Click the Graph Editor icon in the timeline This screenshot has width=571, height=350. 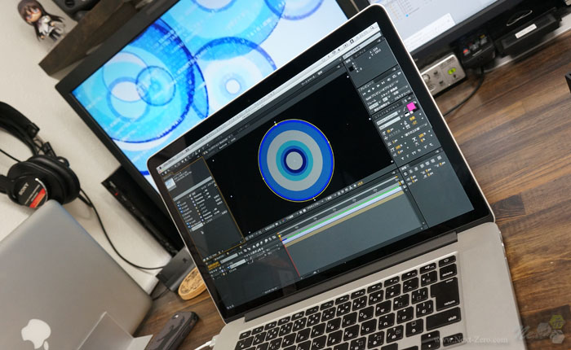point(273,238)
